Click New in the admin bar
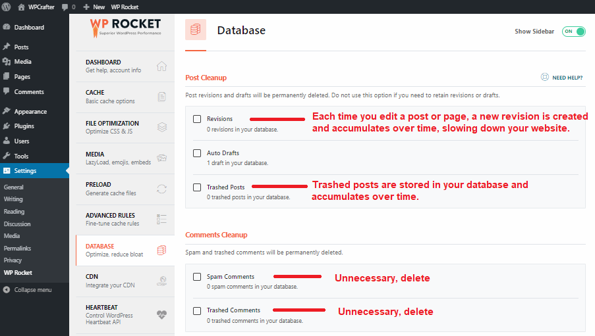 [x=99, y=7]
